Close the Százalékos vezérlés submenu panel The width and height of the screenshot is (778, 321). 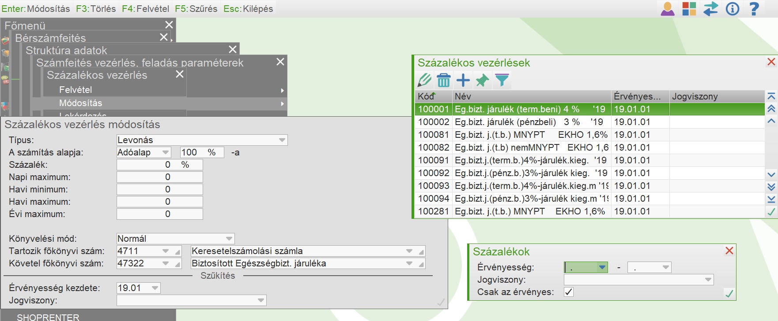click(180, 74)
